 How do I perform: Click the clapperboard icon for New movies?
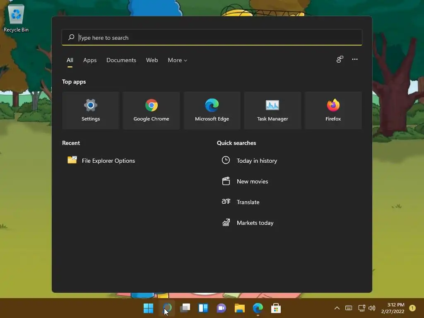click(226, 181)
